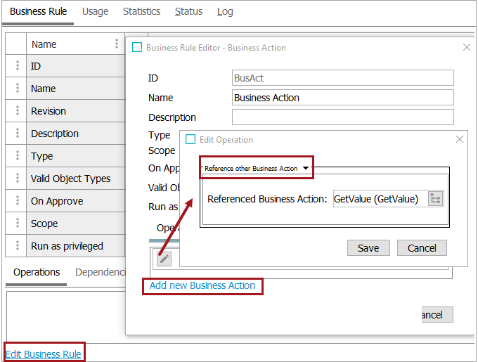Open the Statistics tab
This screenshot has width=478, height=362.
pos(141,11)
